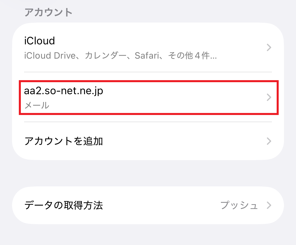
Task: Select the aa2.so-net.ne.jp mail account
Action: 64,91
